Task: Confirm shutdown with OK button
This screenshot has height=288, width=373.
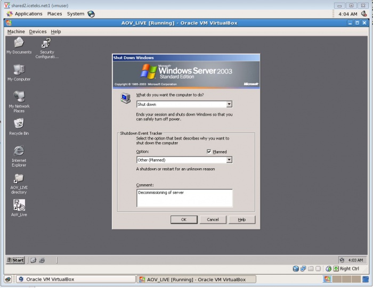Action: click(x=184, y=219)
